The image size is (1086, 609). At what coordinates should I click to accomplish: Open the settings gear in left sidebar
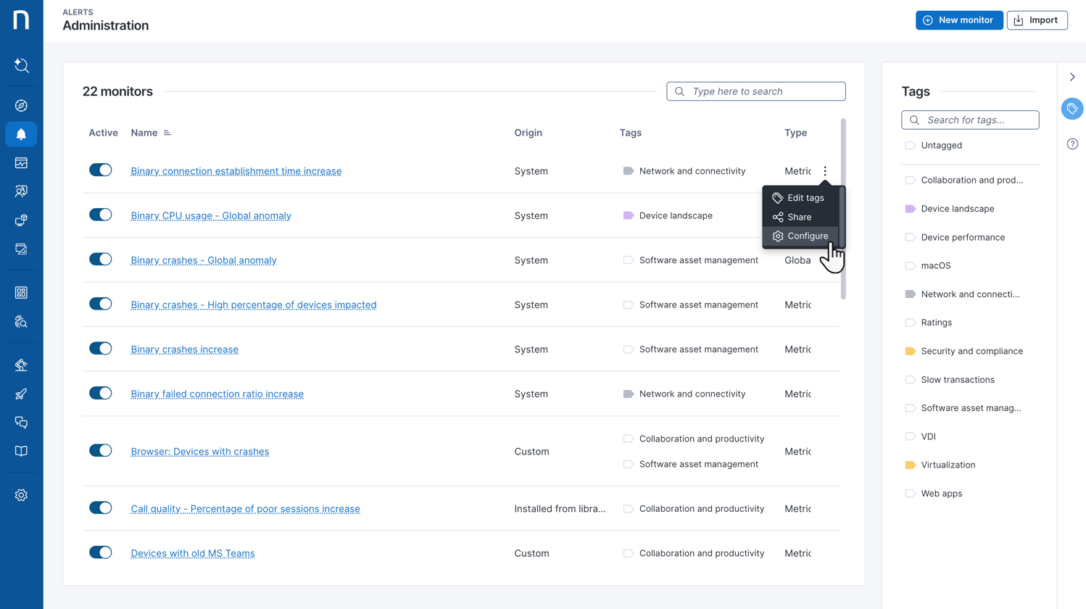pos(21,495)
